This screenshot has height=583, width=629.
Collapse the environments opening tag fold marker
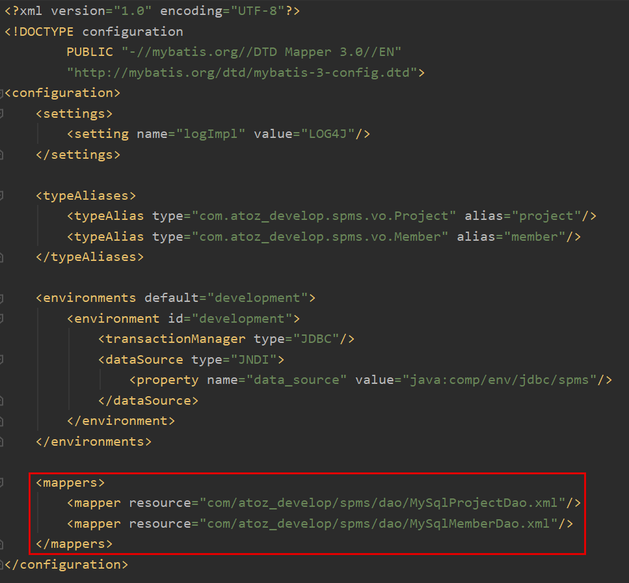coord(1,298)
